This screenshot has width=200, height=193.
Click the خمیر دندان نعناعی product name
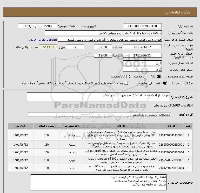122,160
